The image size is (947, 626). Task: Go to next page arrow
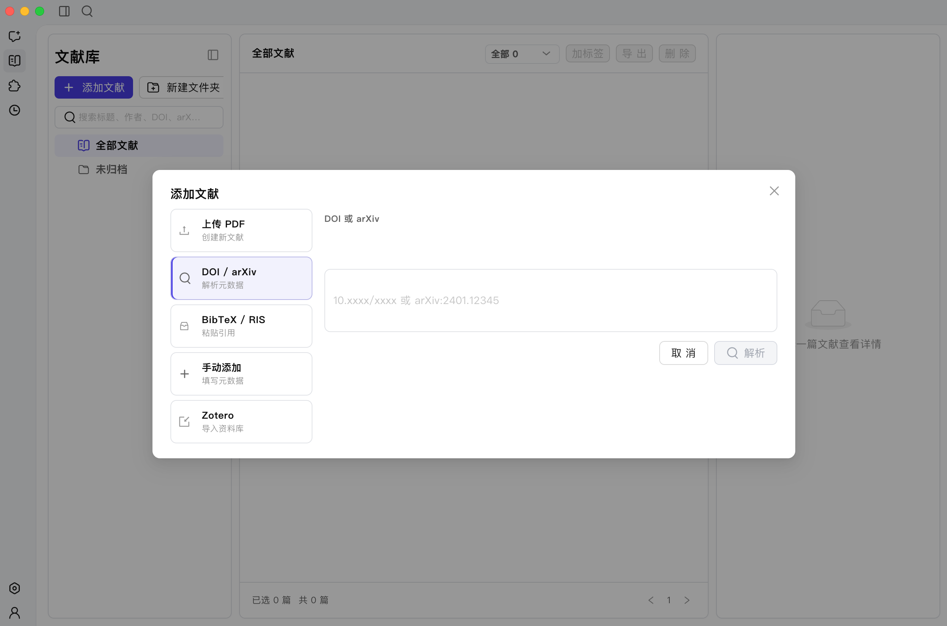(687, 600)
